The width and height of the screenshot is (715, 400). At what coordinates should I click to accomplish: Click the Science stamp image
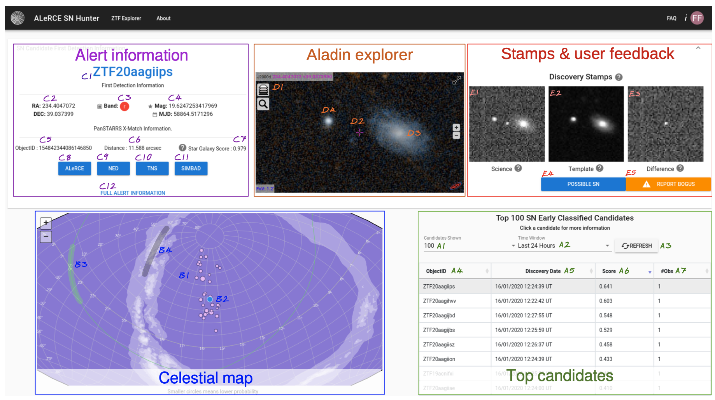click(507, 124)
